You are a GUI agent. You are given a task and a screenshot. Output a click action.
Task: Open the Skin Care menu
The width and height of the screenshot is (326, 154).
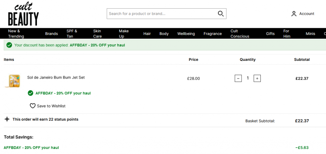[98, 33]
